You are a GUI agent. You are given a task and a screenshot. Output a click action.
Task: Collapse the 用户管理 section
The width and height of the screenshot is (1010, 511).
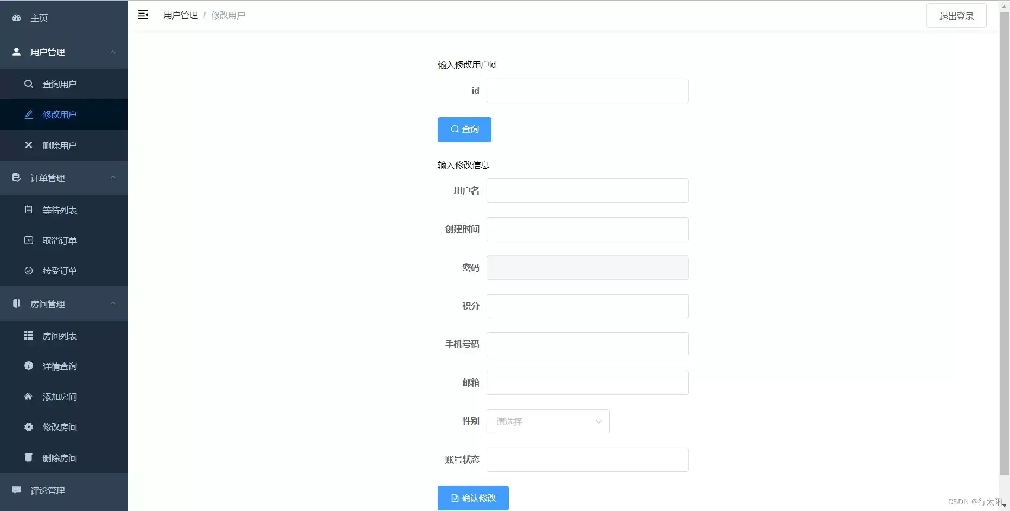[113, 52]
